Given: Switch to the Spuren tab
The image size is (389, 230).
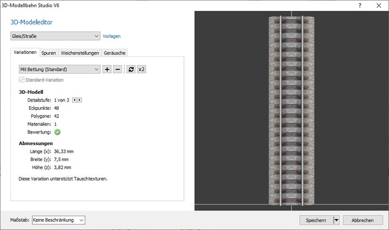Looking at the screenshot, I should click(49, 53).
